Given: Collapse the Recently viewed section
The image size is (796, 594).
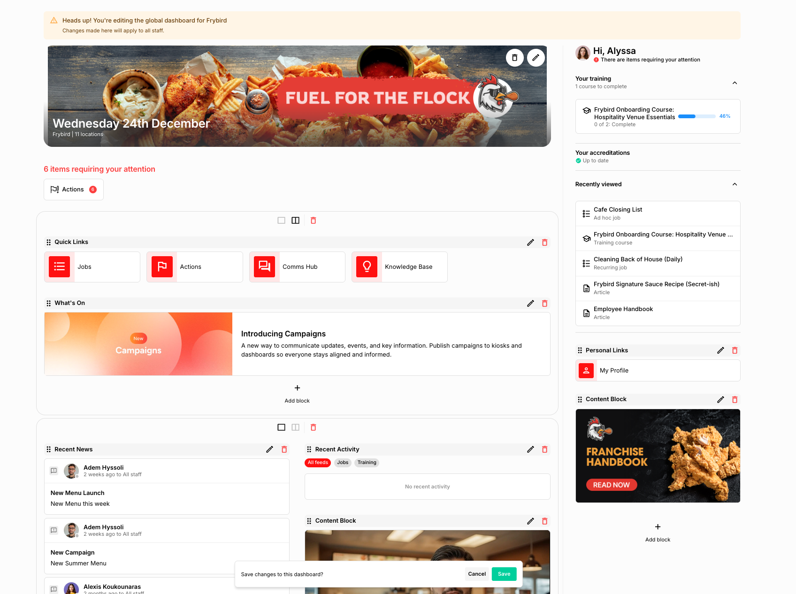Looking at the screenshot, I should click(735, 184).
